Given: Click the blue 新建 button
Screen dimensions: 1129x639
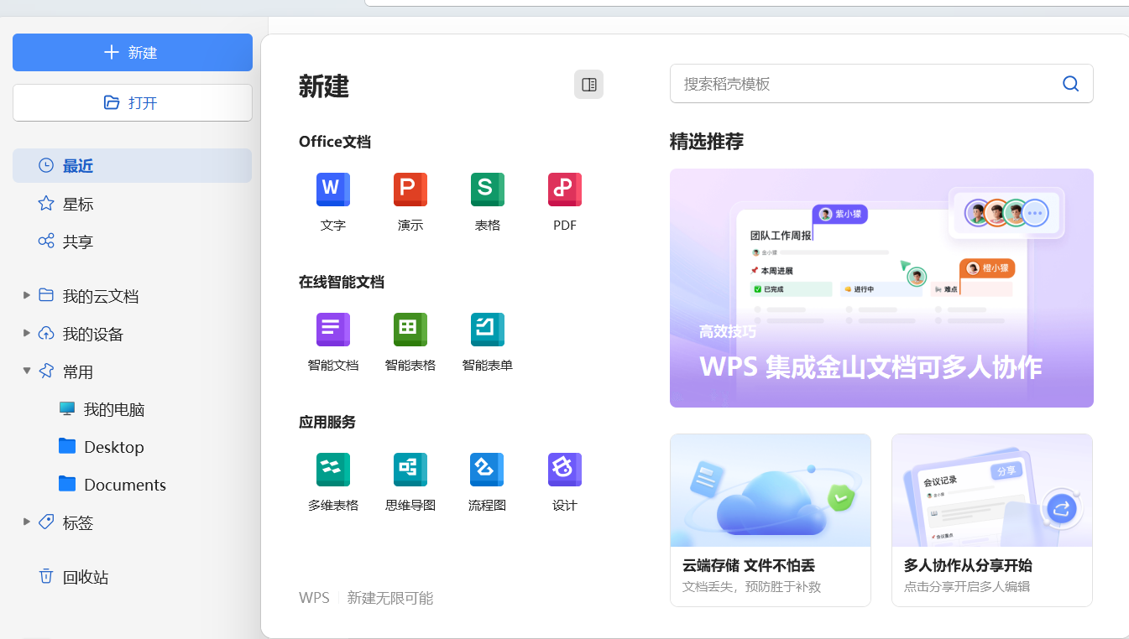Looking at the screenshot, I should tap(132, 52).
